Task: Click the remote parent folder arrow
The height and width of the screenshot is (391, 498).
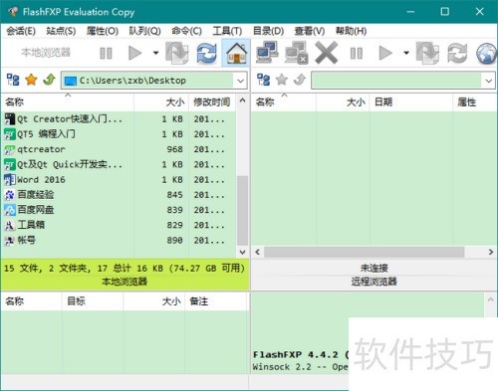Action: [x=300, y=80]
